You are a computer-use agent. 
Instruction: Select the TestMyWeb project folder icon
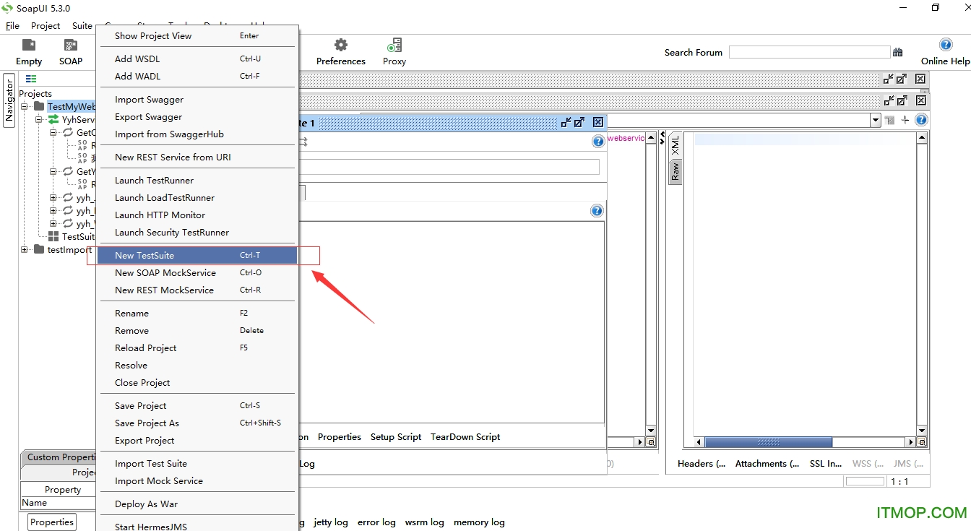click(x=39, y=106)
